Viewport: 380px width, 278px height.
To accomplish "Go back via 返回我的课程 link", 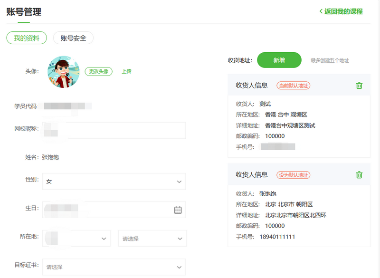I will (x=343, y=11).
